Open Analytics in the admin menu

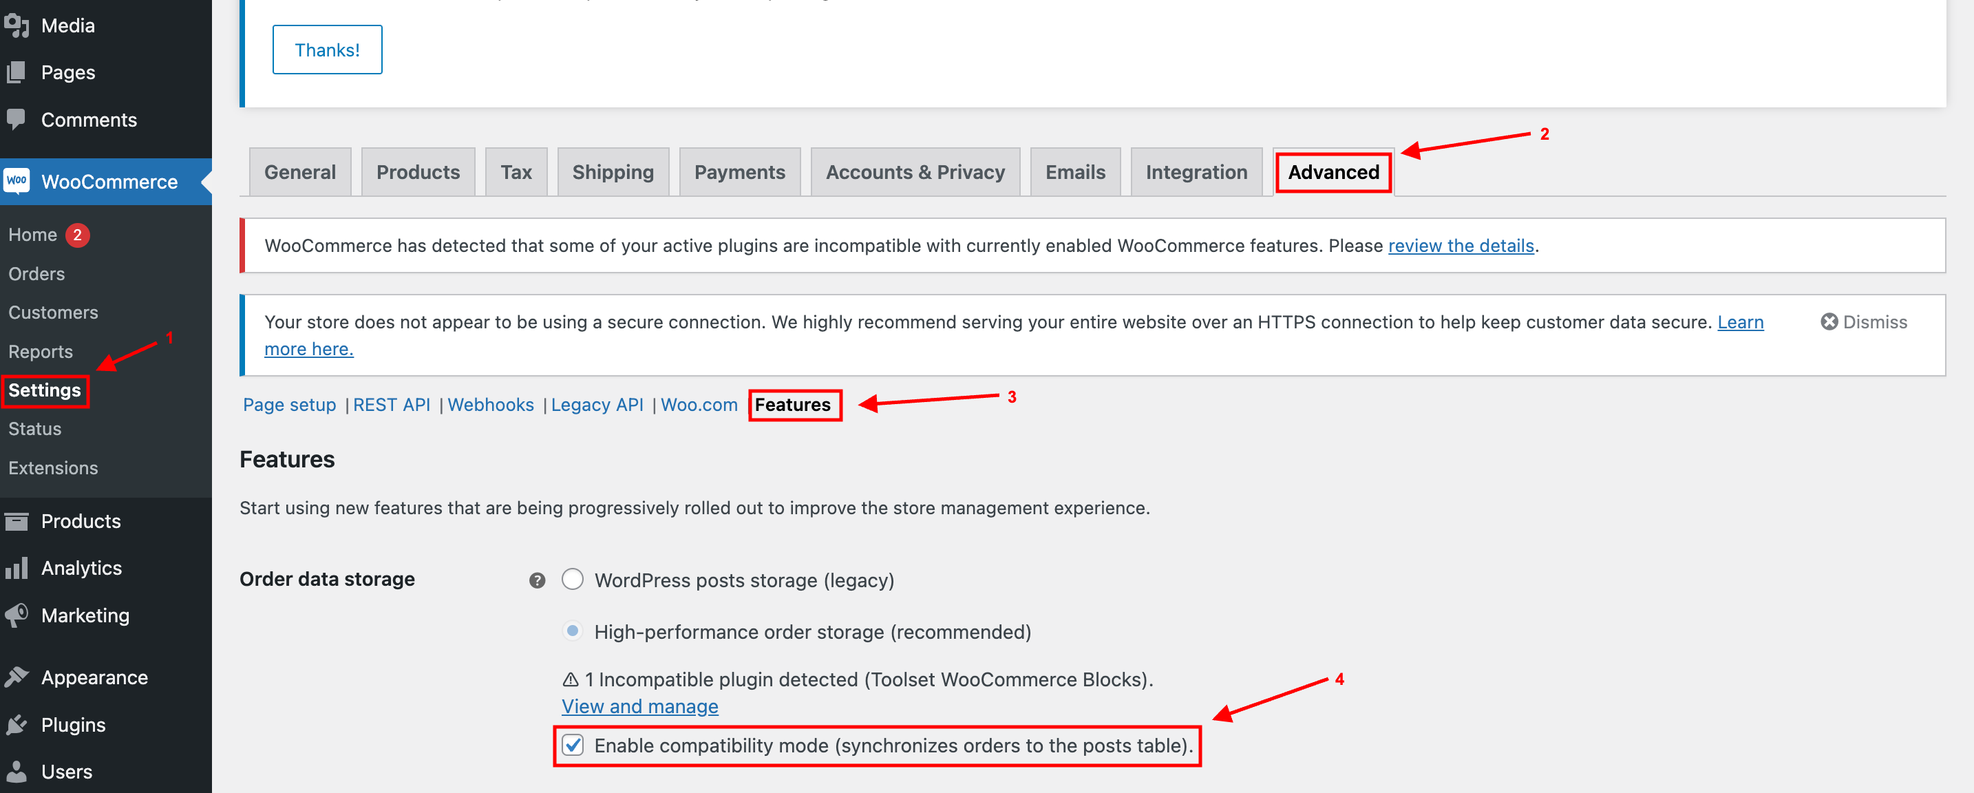click(106, 569)
